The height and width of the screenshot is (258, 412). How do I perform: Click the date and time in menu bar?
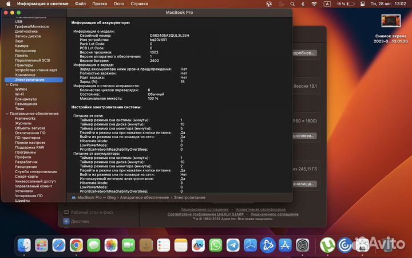(x=388, y=4)
